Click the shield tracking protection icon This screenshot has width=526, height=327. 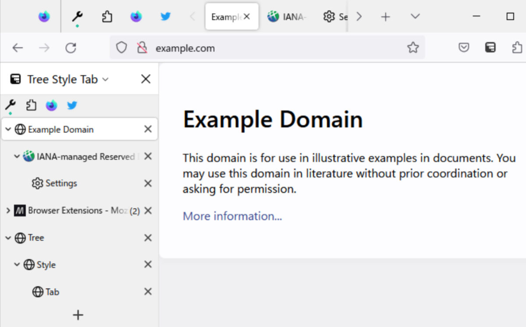[121, 48]
